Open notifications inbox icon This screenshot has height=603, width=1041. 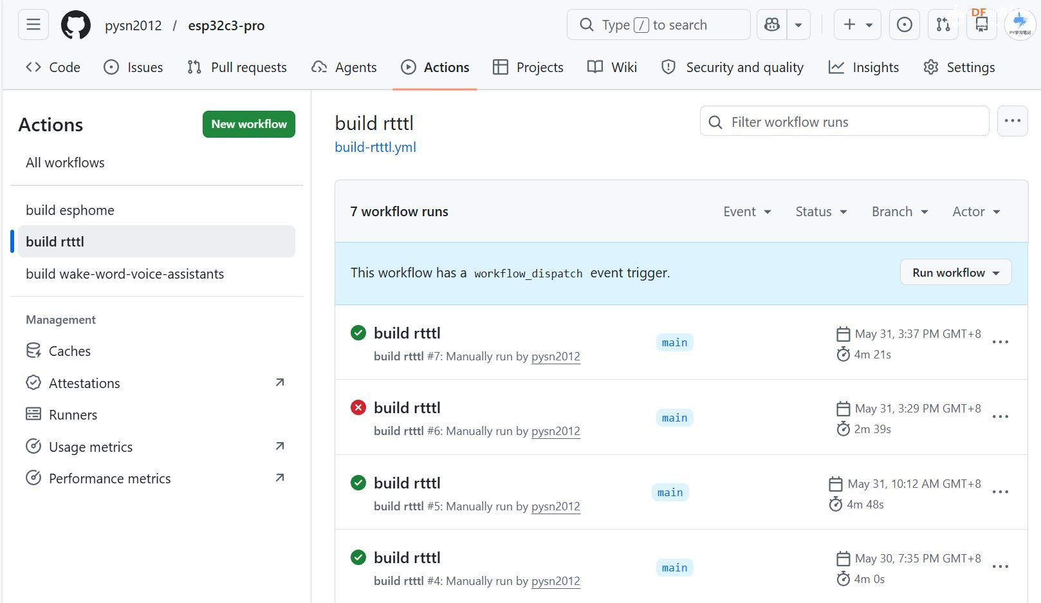(x=982, y=24)
